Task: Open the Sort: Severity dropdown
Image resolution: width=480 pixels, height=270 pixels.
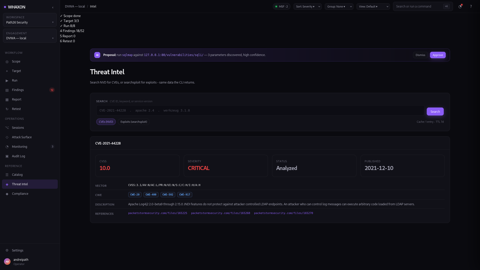Action: point(307,6)
